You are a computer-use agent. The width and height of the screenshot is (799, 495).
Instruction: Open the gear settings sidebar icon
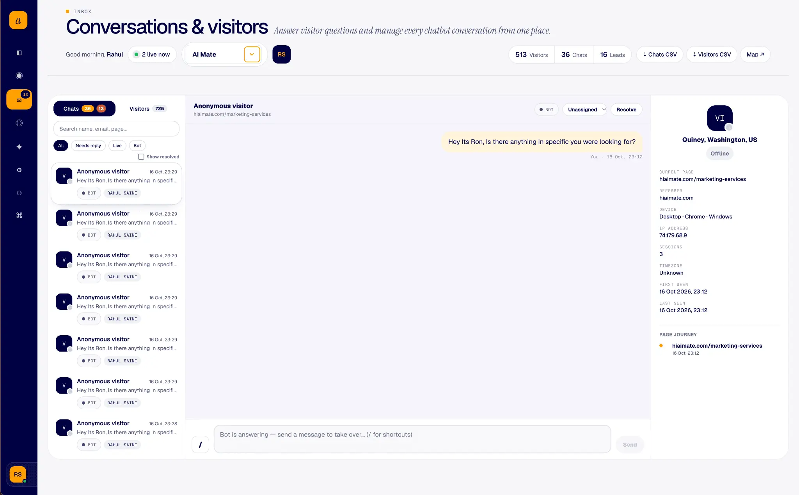click(x=19, y=170)
